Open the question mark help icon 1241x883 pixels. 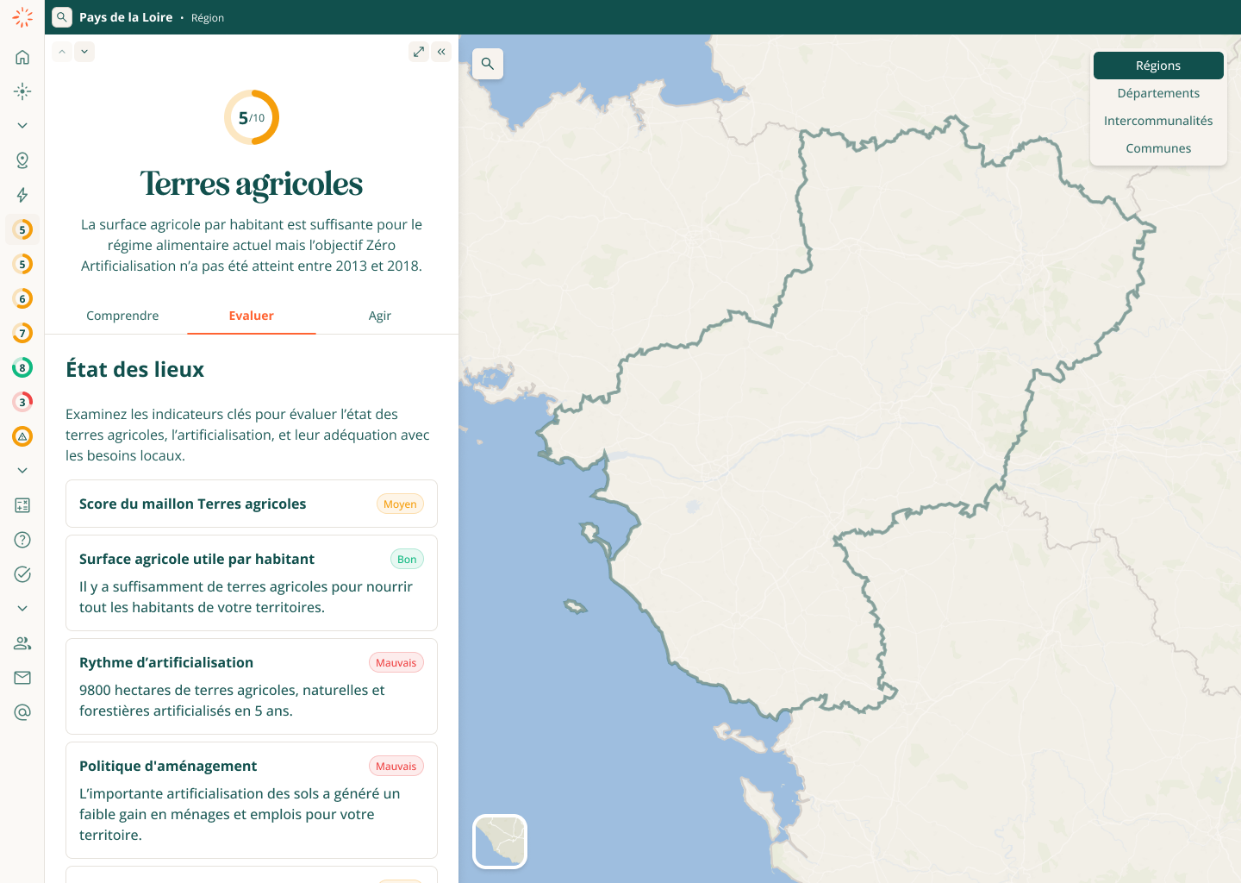(22, 540)
